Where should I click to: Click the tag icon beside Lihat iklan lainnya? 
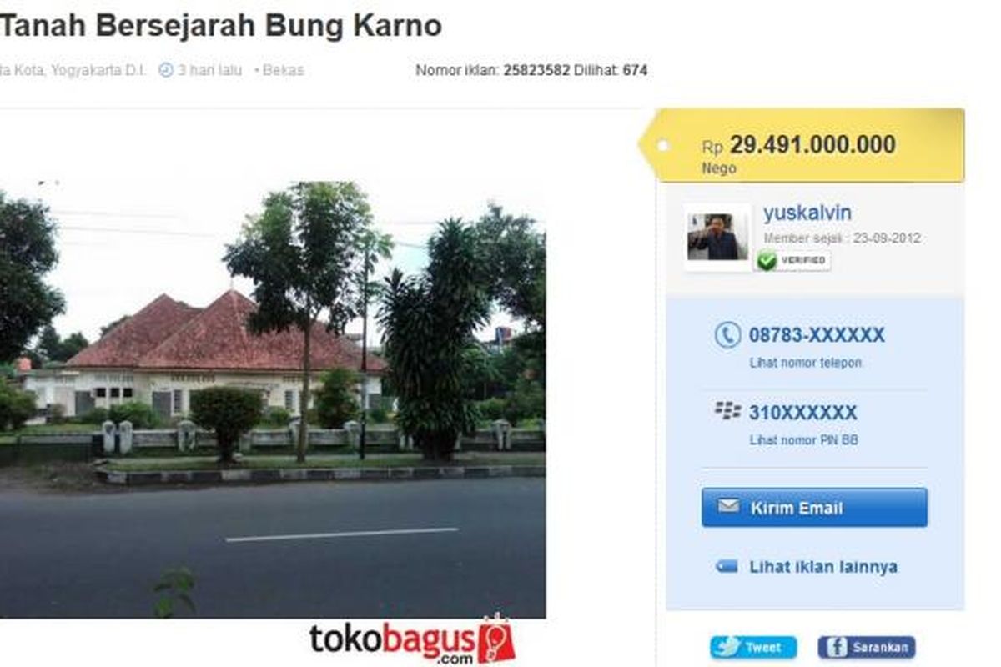pos(727,567)
